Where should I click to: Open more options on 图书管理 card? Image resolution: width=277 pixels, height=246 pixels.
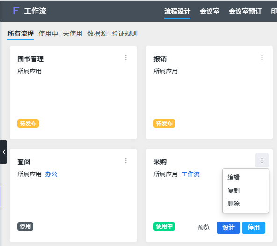(126, 58)
